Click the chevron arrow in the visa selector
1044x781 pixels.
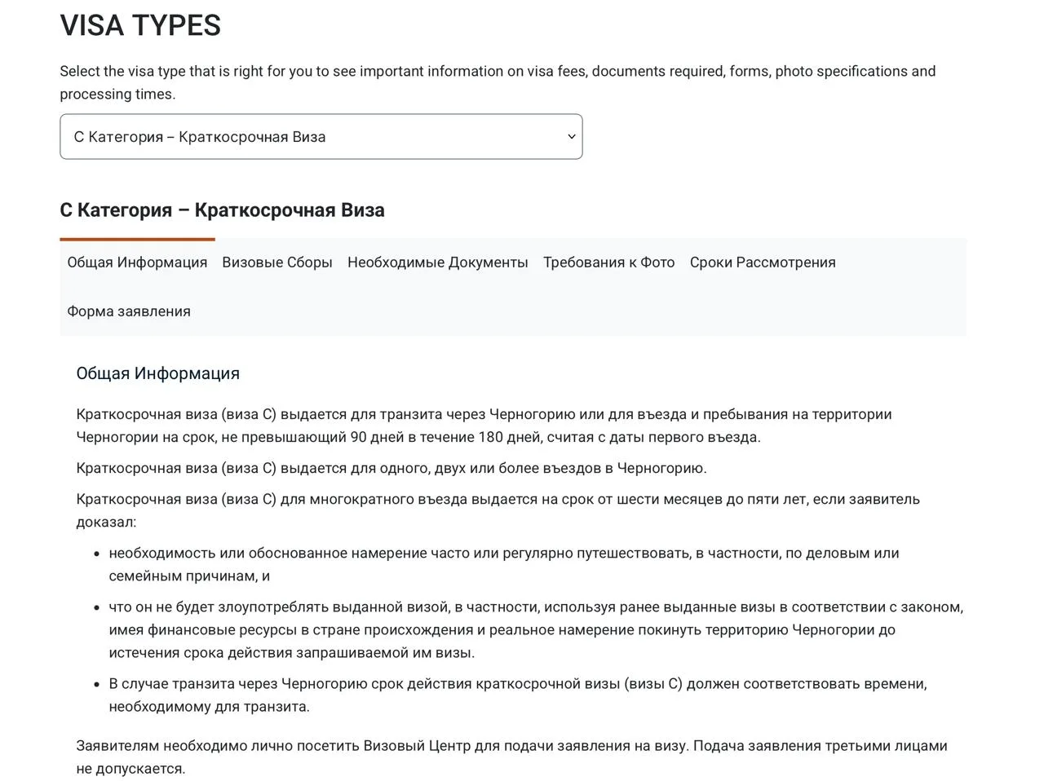(x=572, y=136)
